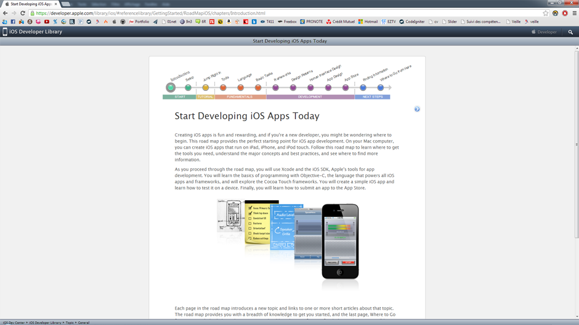Screen dimensions: 579x325
Task: Select the Frameworks road map marker
Action: click(275, 88)
